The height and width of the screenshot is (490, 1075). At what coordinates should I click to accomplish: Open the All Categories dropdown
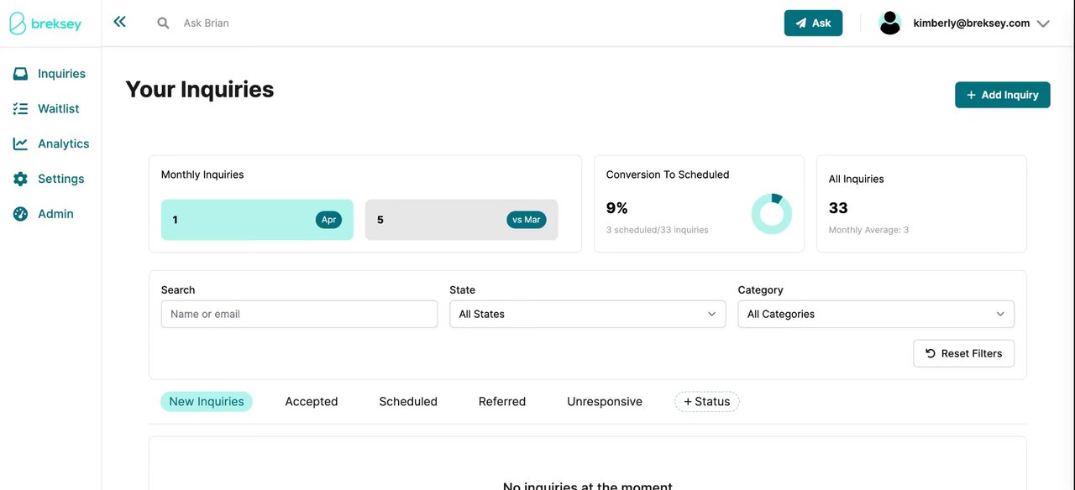coord(875,315)
